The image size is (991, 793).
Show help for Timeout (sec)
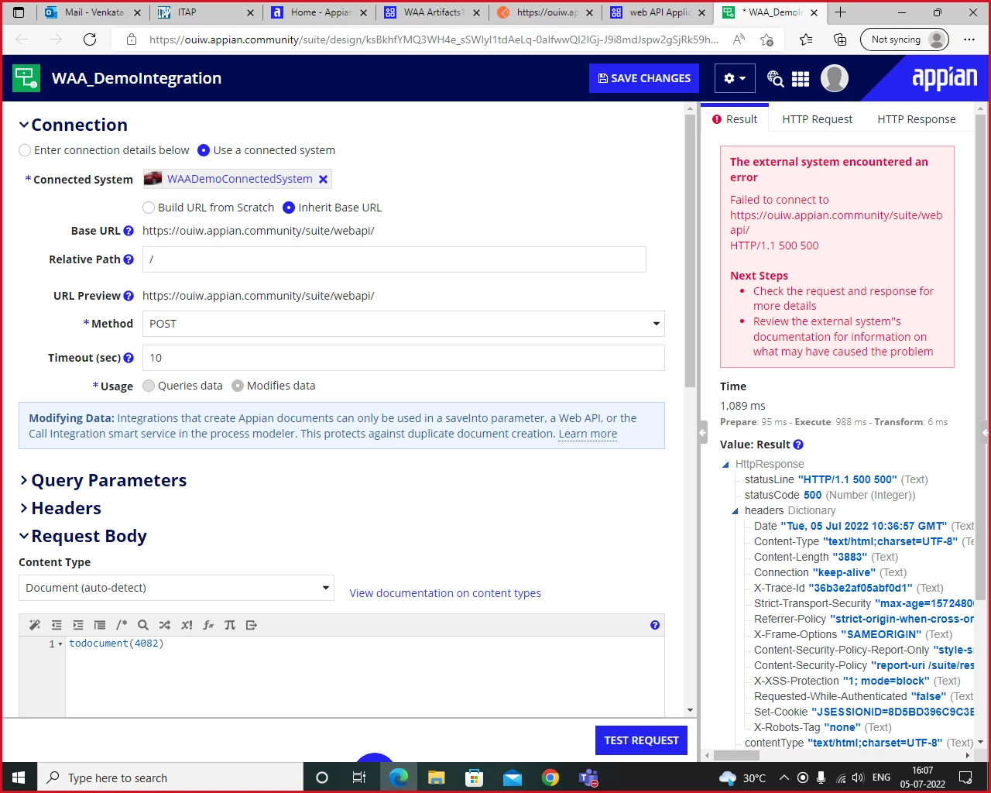[x=129, y=358]
